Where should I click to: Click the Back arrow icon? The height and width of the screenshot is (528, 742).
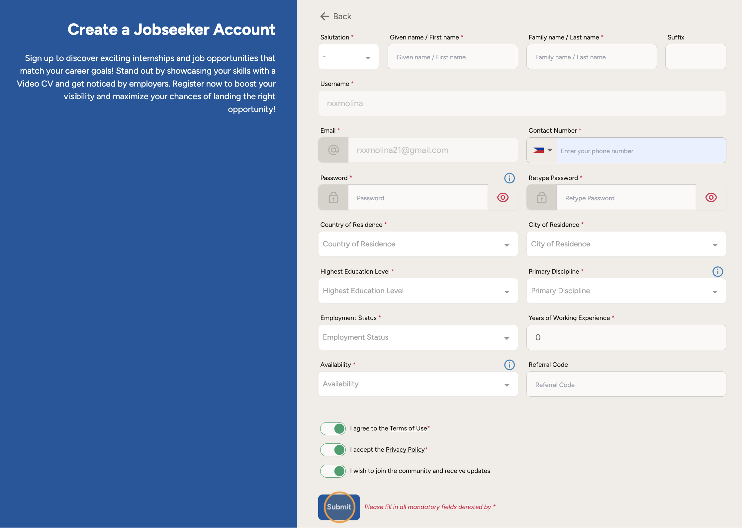[x=325, y=16]
